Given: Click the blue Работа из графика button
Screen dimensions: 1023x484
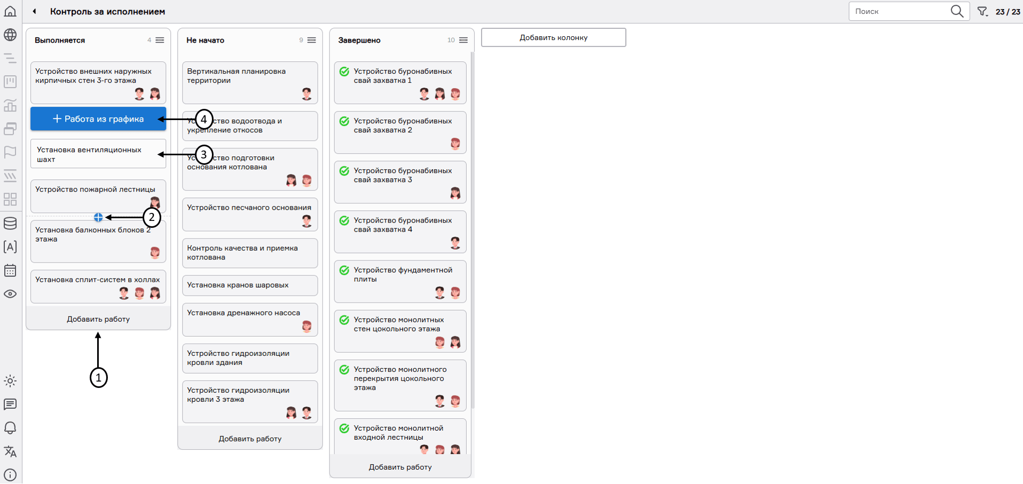Looking at the screenshot, I should pyautogui.click(x=98, y=119).
